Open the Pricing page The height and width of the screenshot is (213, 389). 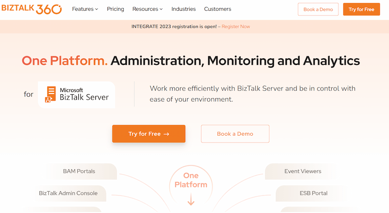(x=115, y=9)
